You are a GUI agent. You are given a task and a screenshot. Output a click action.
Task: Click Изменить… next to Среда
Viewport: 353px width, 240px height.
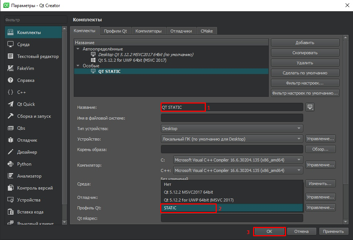pyautogui.click(x=320, y=184)
